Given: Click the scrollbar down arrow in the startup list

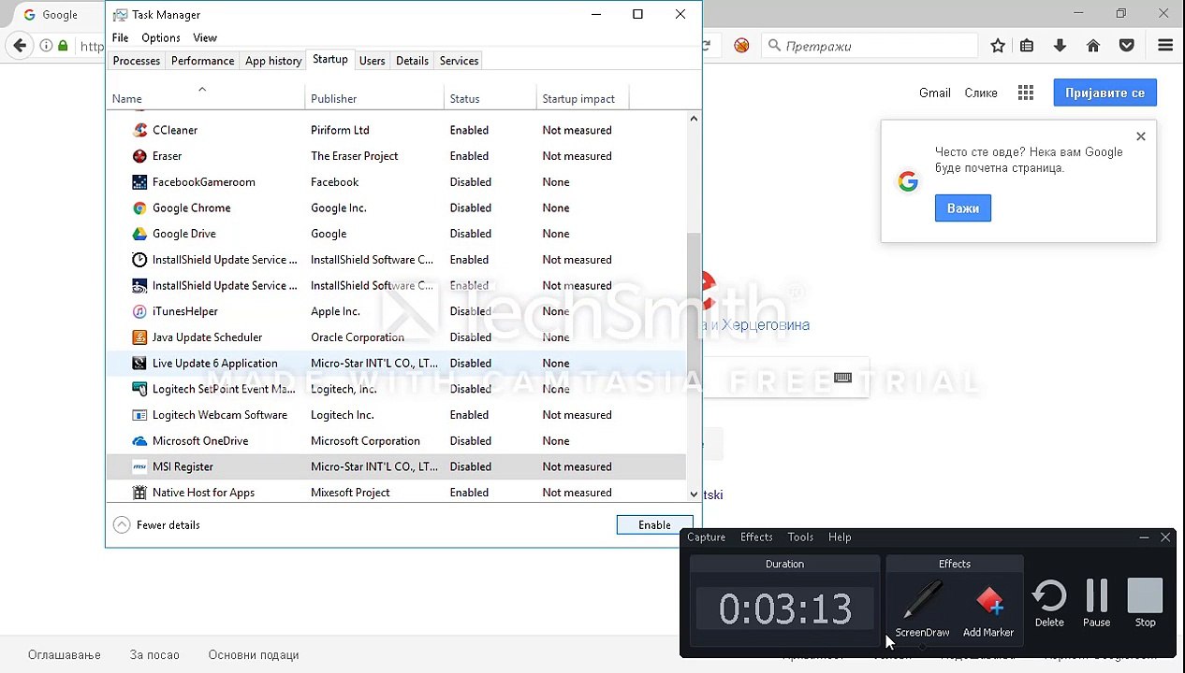Looking at the screenshot, I should click(694, 494).
